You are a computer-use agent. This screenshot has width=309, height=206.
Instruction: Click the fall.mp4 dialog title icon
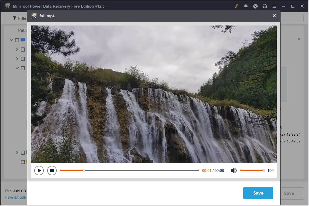[34, 16]
